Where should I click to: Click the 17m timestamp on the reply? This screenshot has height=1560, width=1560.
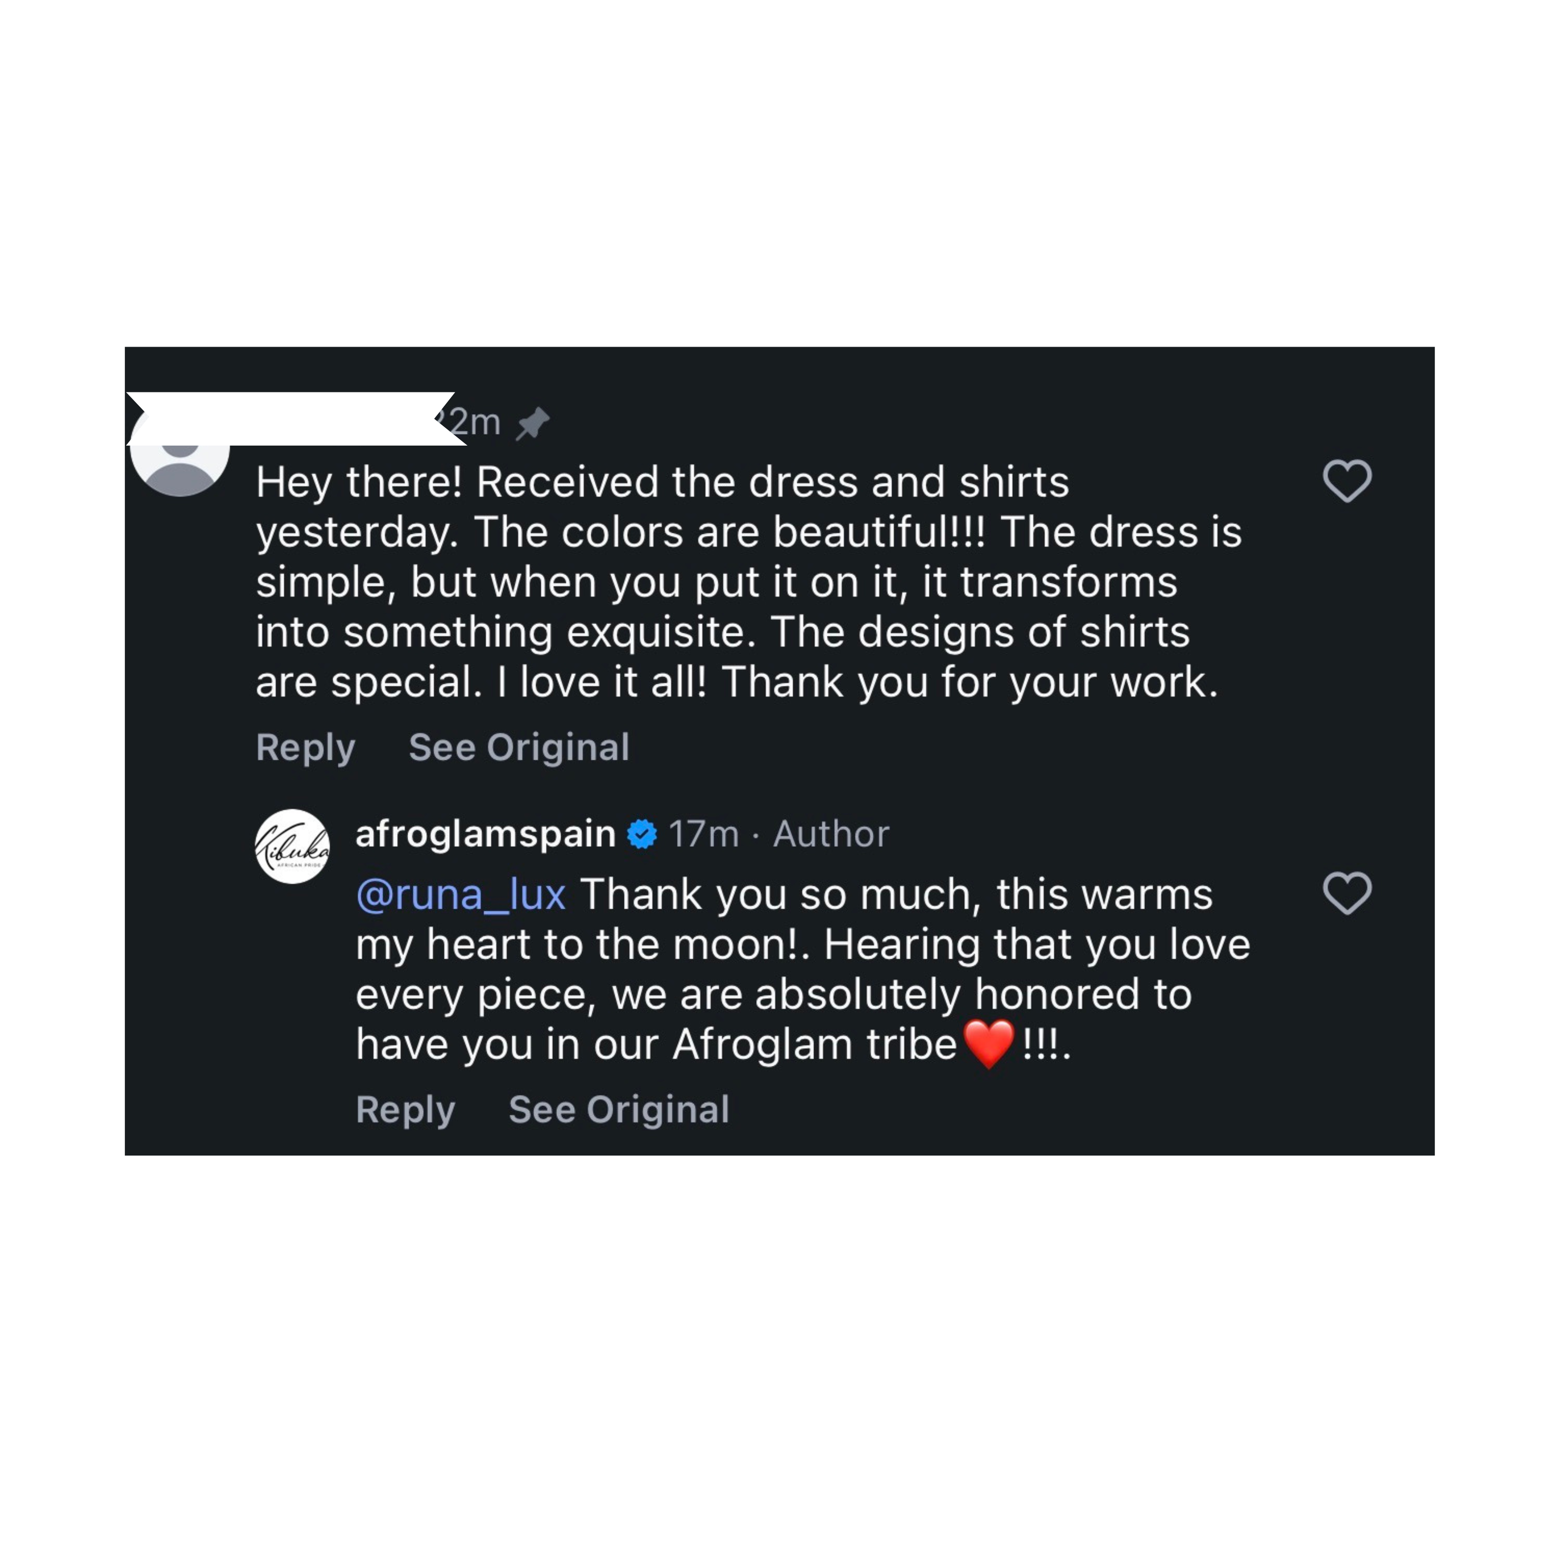click(x=704, y=834)
